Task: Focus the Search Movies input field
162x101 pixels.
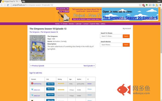Action: pos(111,45)
